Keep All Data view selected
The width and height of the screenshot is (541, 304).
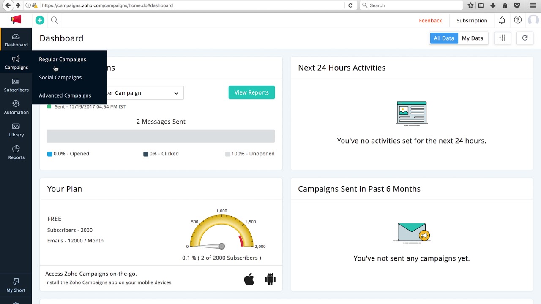tap(444, 38)
